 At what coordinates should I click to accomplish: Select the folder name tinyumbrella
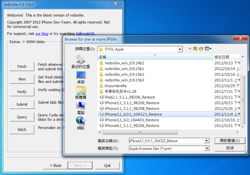(x=116, y=86)
